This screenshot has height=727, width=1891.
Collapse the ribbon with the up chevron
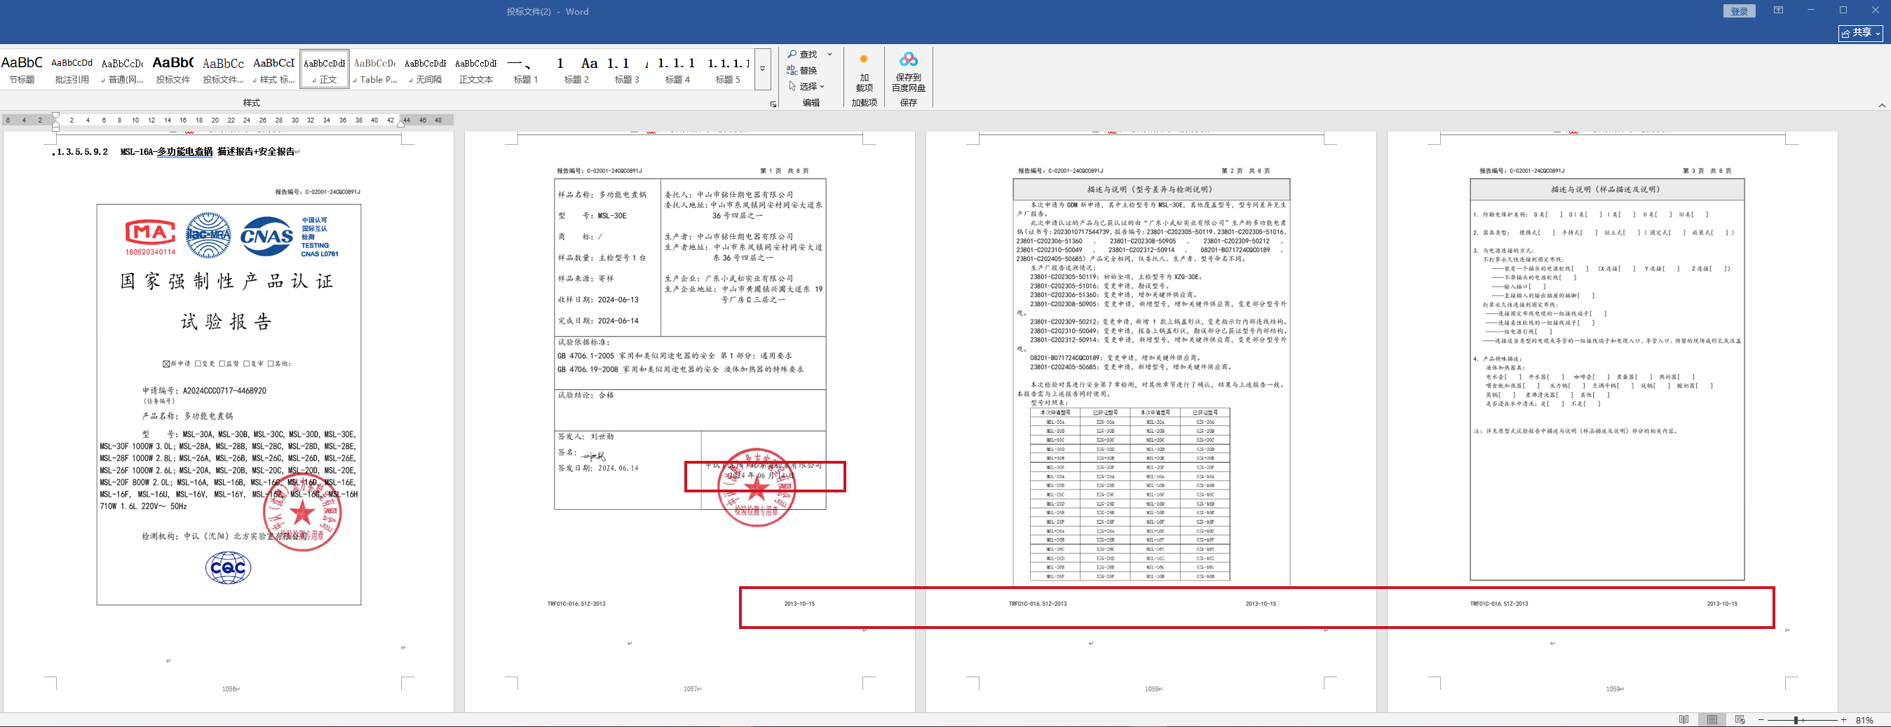tap(1882, 106)
